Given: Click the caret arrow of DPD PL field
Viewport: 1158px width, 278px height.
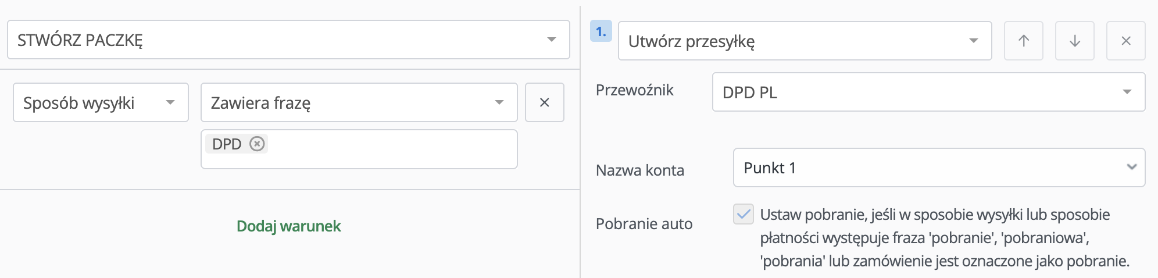Looking at the screenshot, I should coord(1127,92).
